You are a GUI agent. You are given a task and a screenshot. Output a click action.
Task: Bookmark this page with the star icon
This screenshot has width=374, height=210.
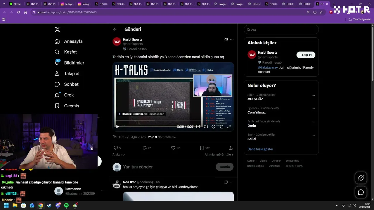pos(321,12)
